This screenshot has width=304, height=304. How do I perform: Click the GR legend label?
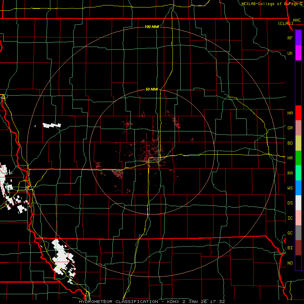point(290,128)
